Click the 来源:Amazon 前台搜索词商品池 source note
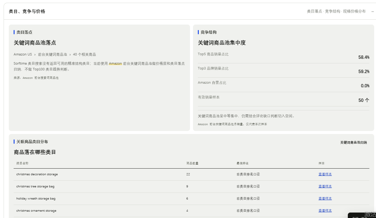The width and height of the screenshot is (376, 218). 36,78
